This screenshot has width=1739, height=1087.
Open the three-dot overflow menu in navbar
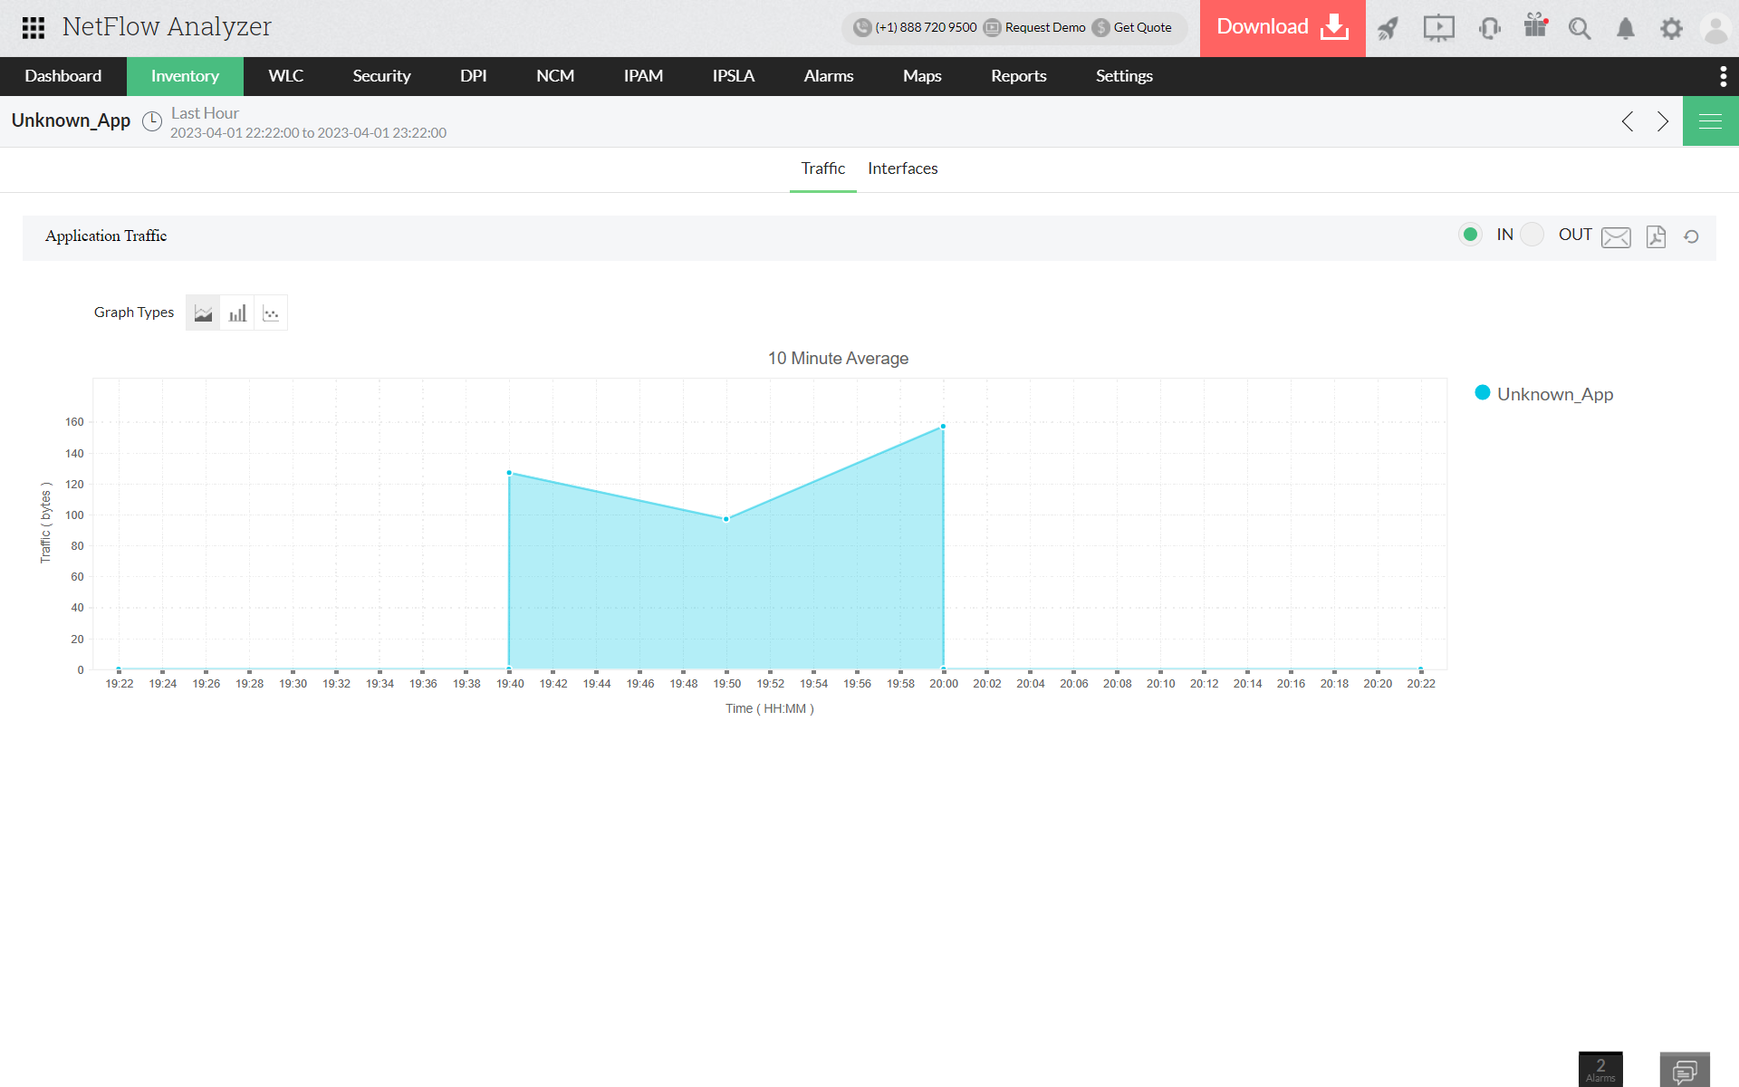(x=1723, y=77)
